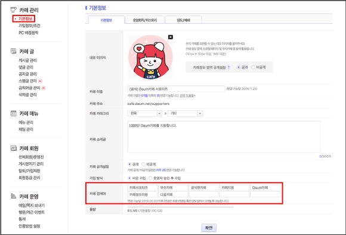Select 공개 for 카페정보 영역 공개설정
Screen dimensions: 346x235
click(239, 67)
